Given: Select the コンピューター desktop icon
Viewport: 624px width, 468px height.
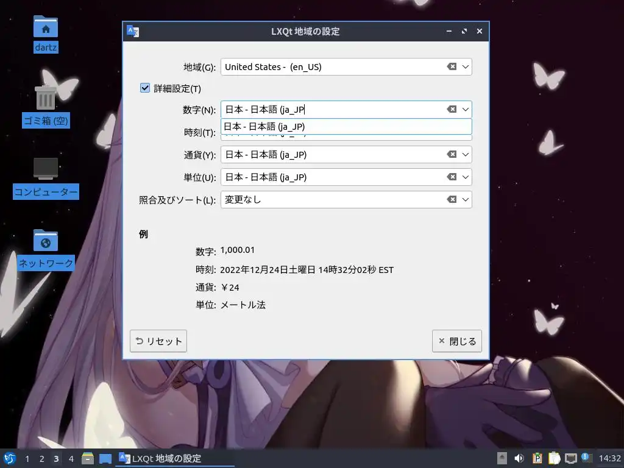Looking at the screenshot, I should coord(46,178).
